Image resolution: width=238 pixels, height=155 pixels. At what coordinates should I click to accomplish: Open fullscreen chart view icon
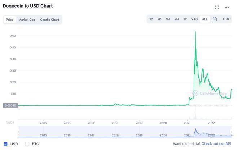[217, 7]
